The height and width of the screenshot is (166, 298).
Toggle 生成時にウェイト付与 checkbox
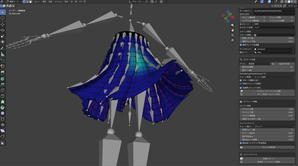pos(241,88)
